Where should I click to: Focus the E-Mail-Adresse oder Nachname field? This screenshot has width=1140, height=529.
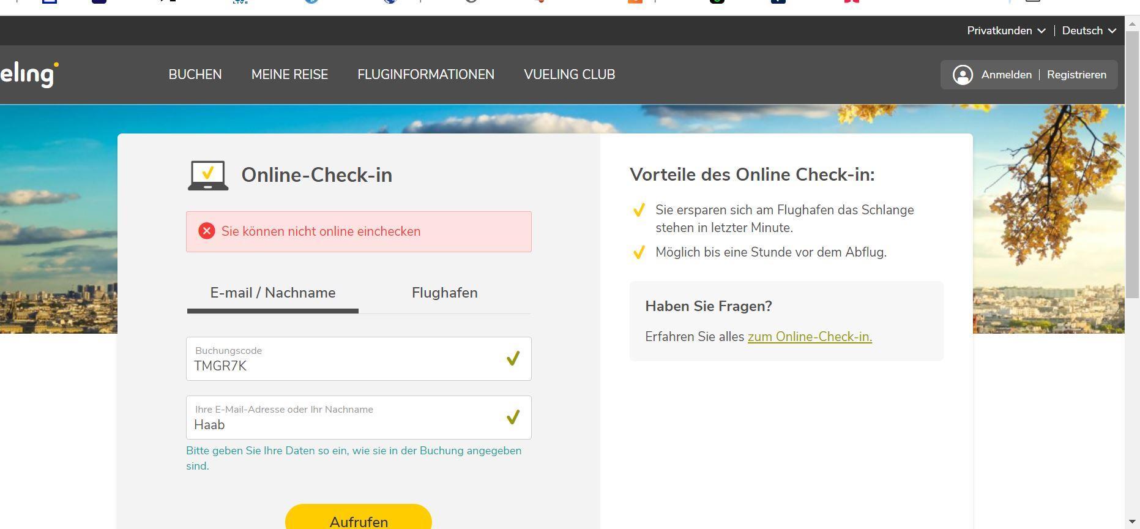pyautogui.click(x=359, y=418)
